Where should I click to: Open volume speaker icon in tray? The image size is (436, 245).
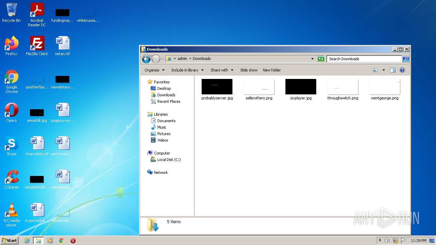pyautogui.click(x=387, y=241)
